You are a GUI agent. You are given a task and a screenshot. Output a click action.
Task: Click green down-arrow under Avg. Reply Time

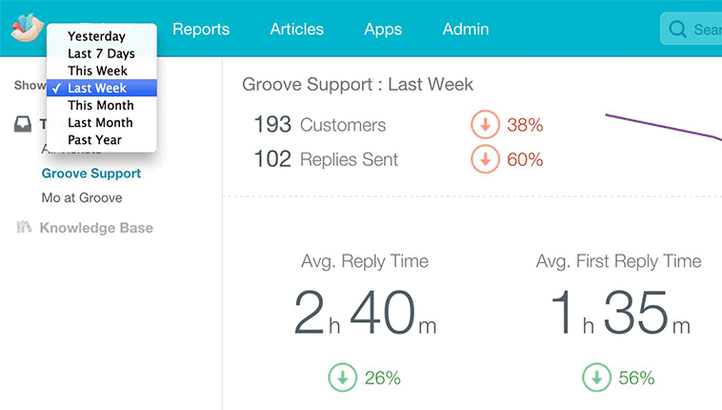pos(343,378)
